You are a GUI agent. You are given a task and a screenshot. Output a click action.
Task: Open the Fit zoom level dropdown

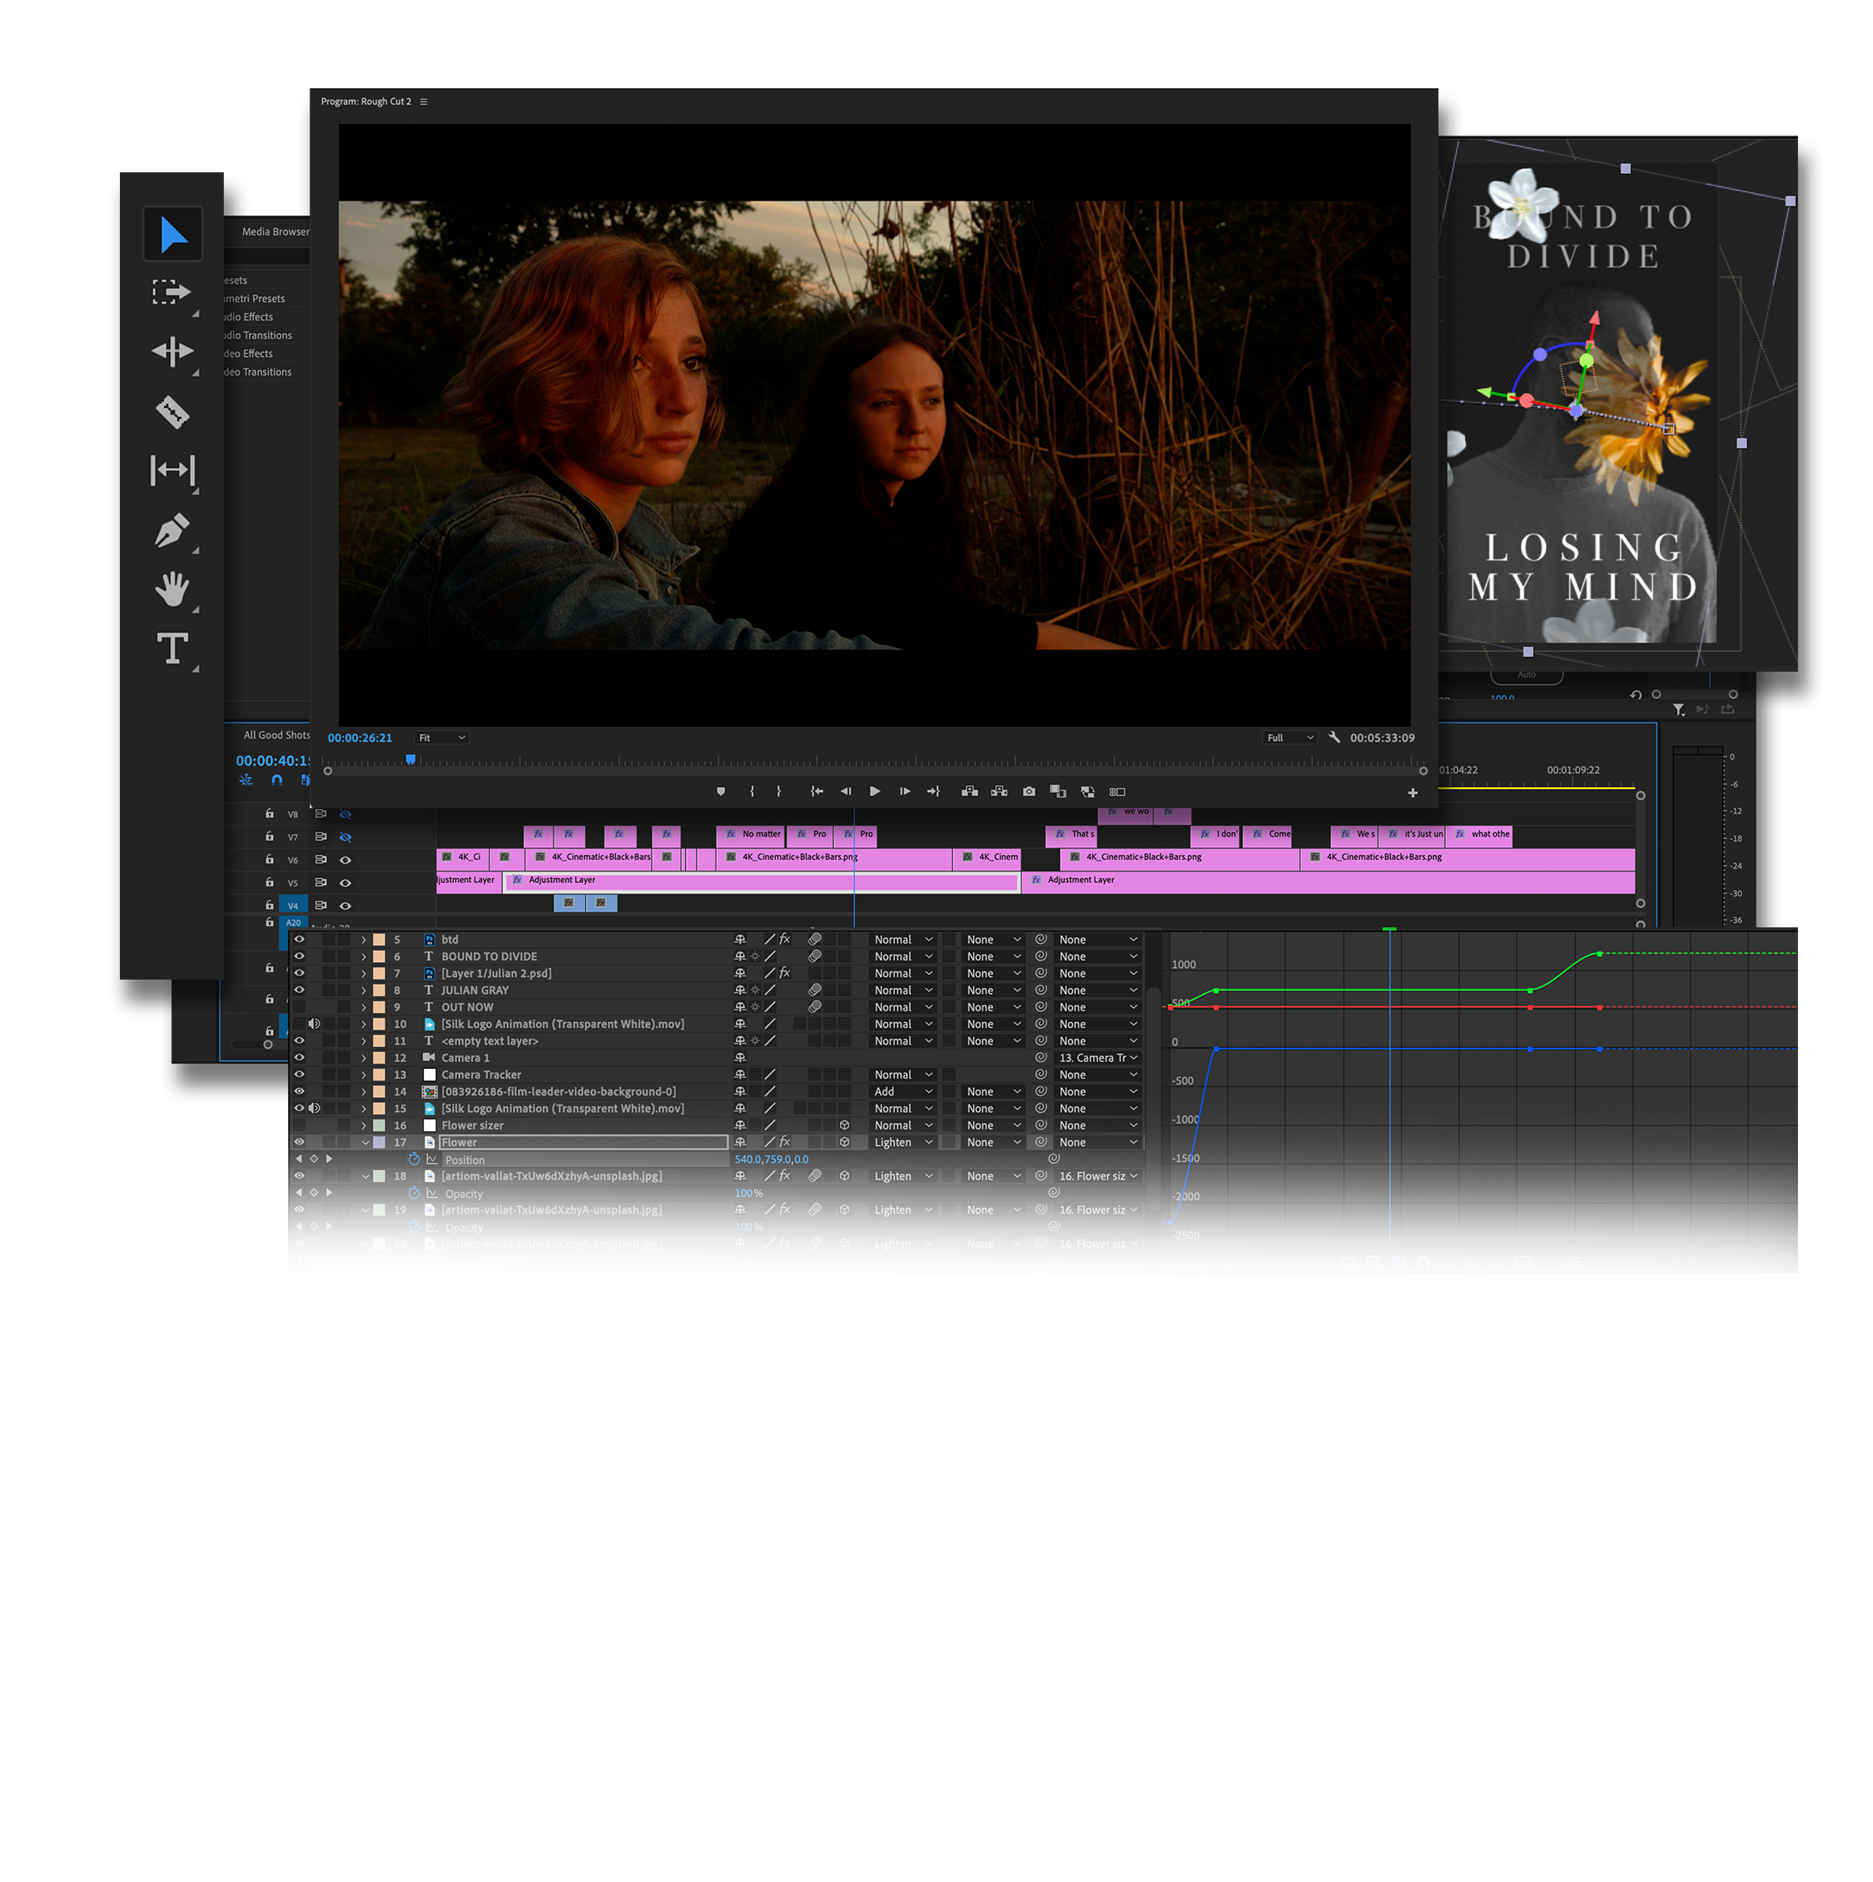(x=441, y=738)
